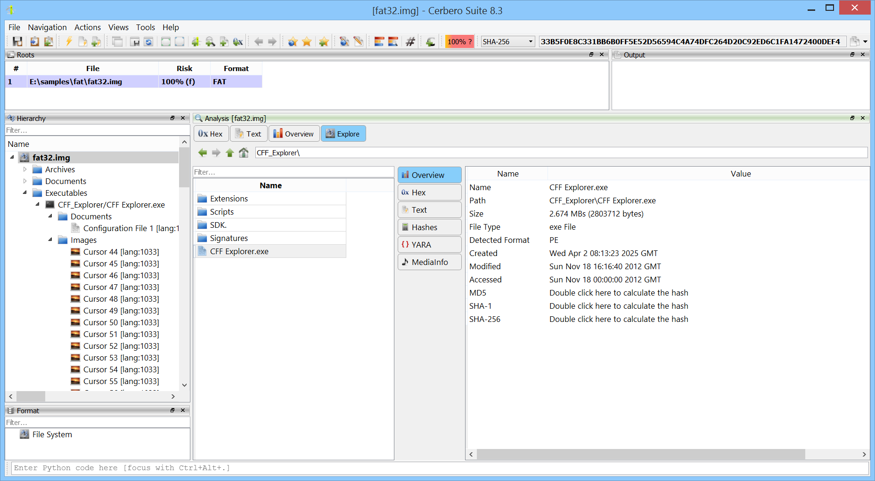This screenshot has width=875, height=481.
Task: Click the copy hash icon beside SHA-256 value
Action: pyautogui.click(x=854, y=41)
